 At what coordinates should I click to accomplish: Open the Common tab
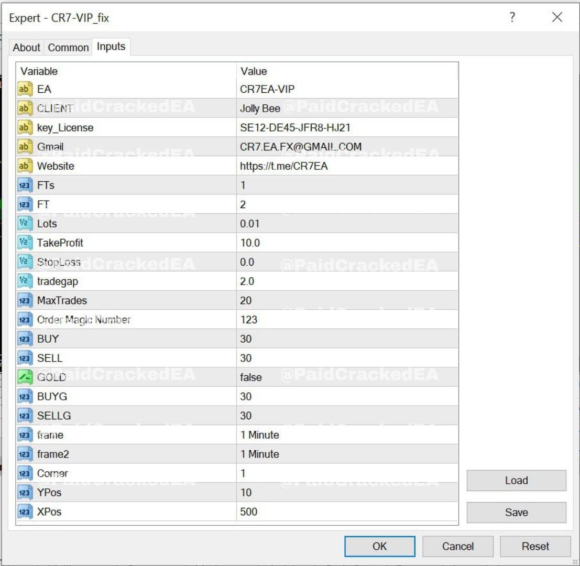point(68,47)
